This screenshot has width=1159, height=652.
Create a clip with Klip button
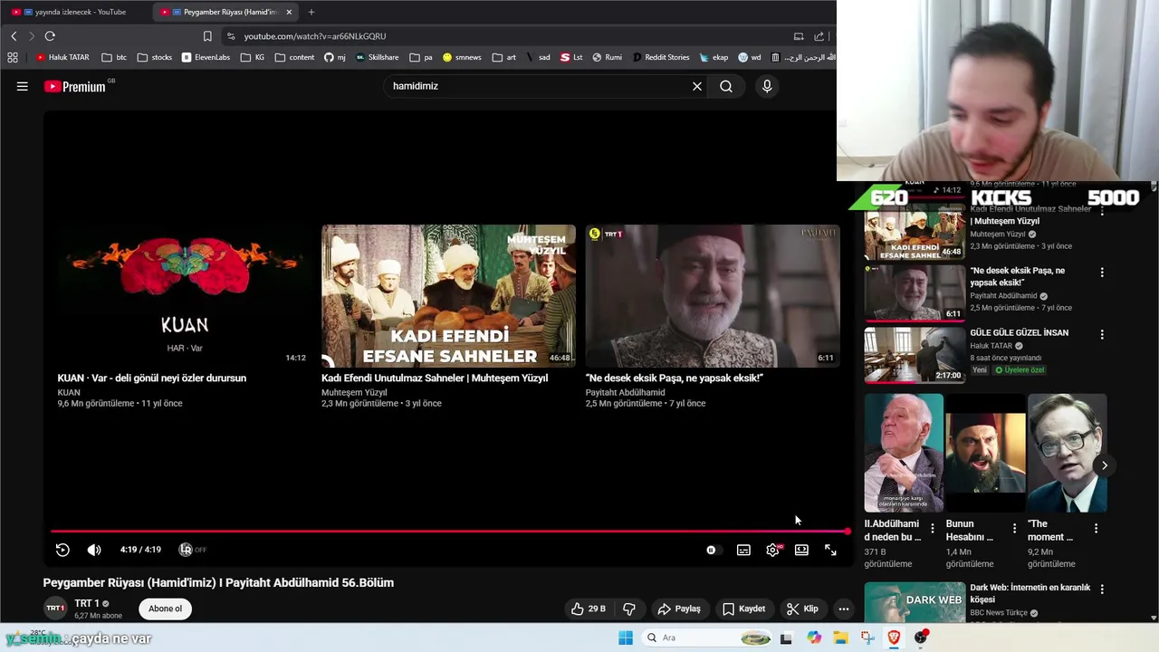click(x=802, y=609)
